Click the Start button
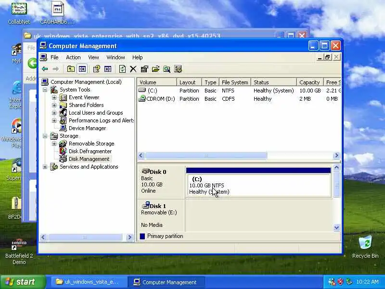 pos(23,282)
